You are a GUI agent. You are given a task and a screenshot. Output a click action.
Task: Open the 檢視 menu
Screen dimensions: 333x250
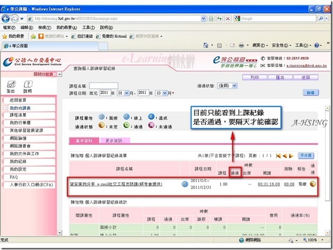point(44,27)
